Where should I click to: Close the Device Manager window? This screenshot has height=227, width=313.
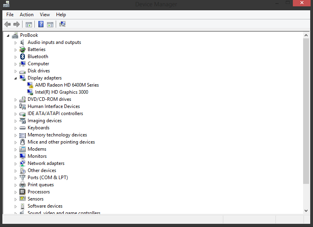(x=302, y=3)
